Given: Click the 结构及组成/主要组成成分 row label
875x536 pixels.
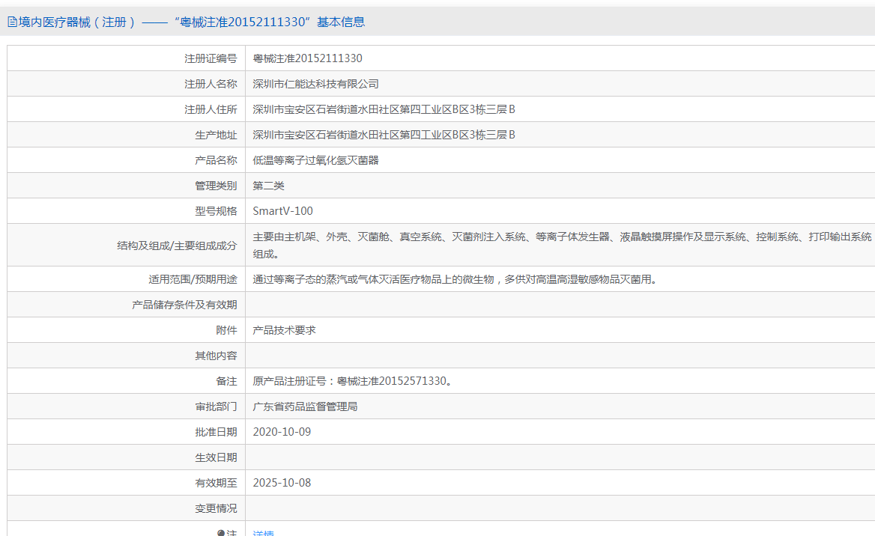Looking at the screenshot, I should coord(177,245).
